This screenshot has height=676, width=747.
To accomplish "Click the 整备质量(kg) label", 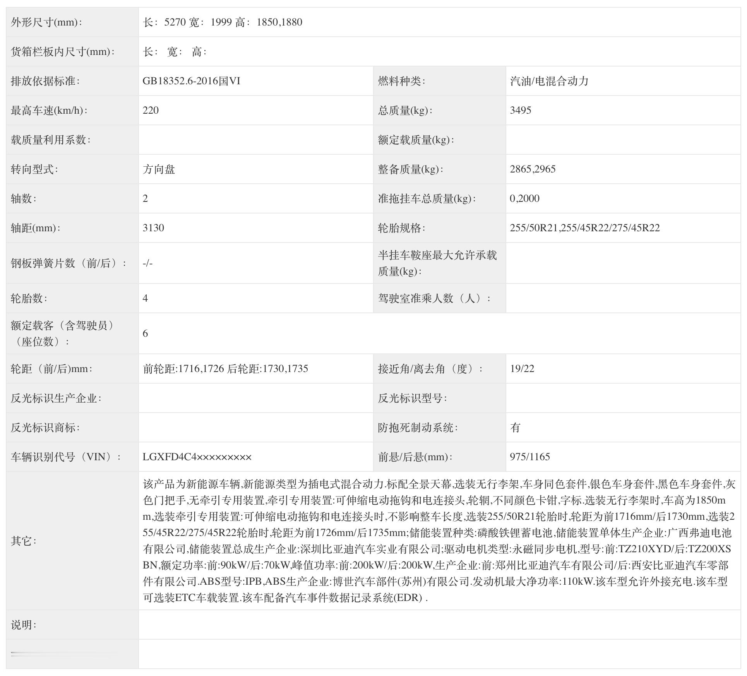I will (x=411, y=169).
